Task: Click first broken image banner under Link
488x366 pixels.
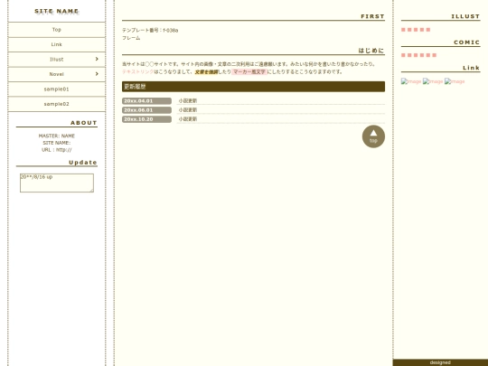Action: (411, 81)
